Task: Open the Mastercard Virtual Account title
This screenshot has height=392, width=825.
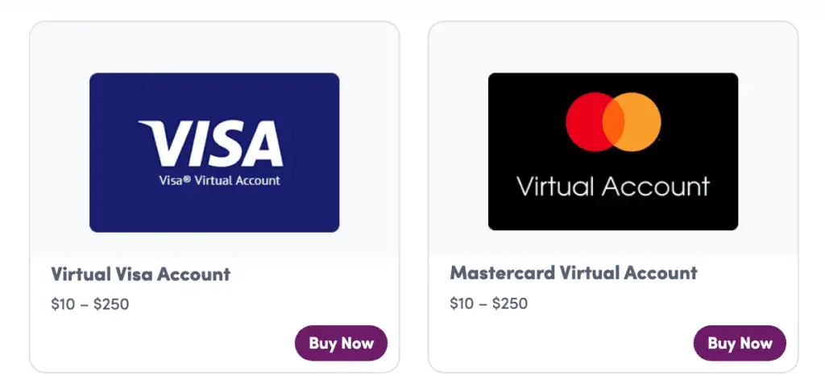Action: pyautogui.click(x=574, y=273)
